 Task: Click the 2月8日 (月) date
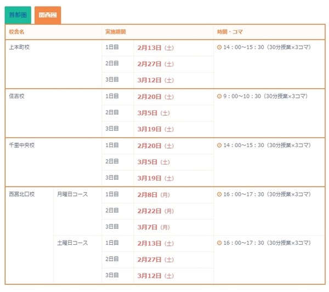pos(154,195)
